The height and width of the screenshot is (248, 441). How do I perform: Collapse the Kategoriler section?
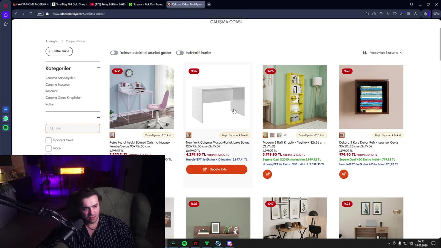tap(98, 68)
